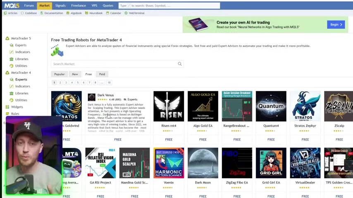Open the Algo Gold EA product icon
This screenshot has height=198, width=353.
(203, 106)
